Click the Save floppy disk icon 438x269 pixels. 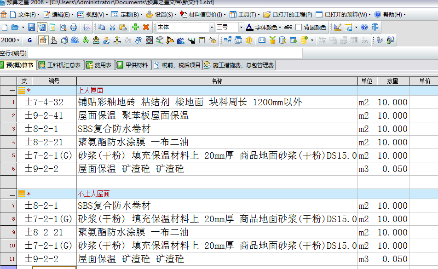(x=32, y=27)
